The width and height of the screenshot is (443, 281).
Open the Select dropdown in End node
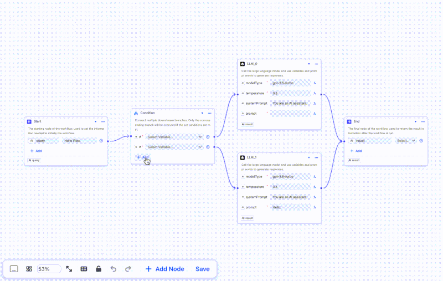click(x=405, y=141)
